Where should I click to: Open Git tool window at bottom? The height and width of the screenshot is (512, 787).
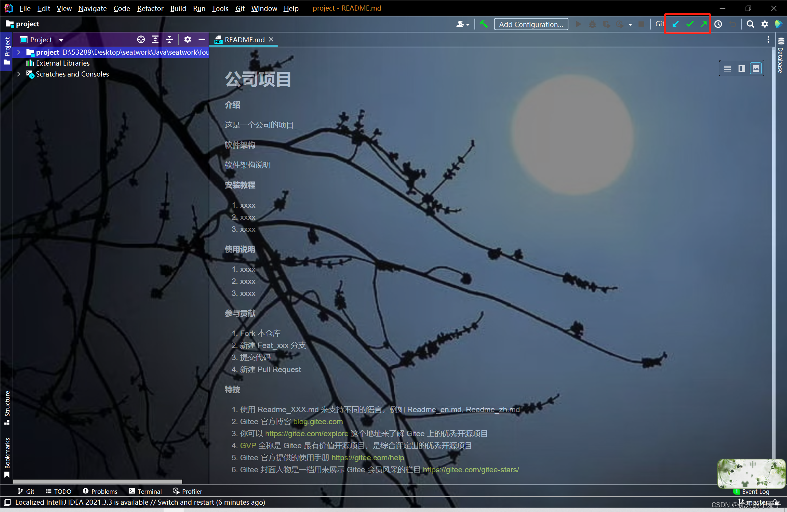26,491
